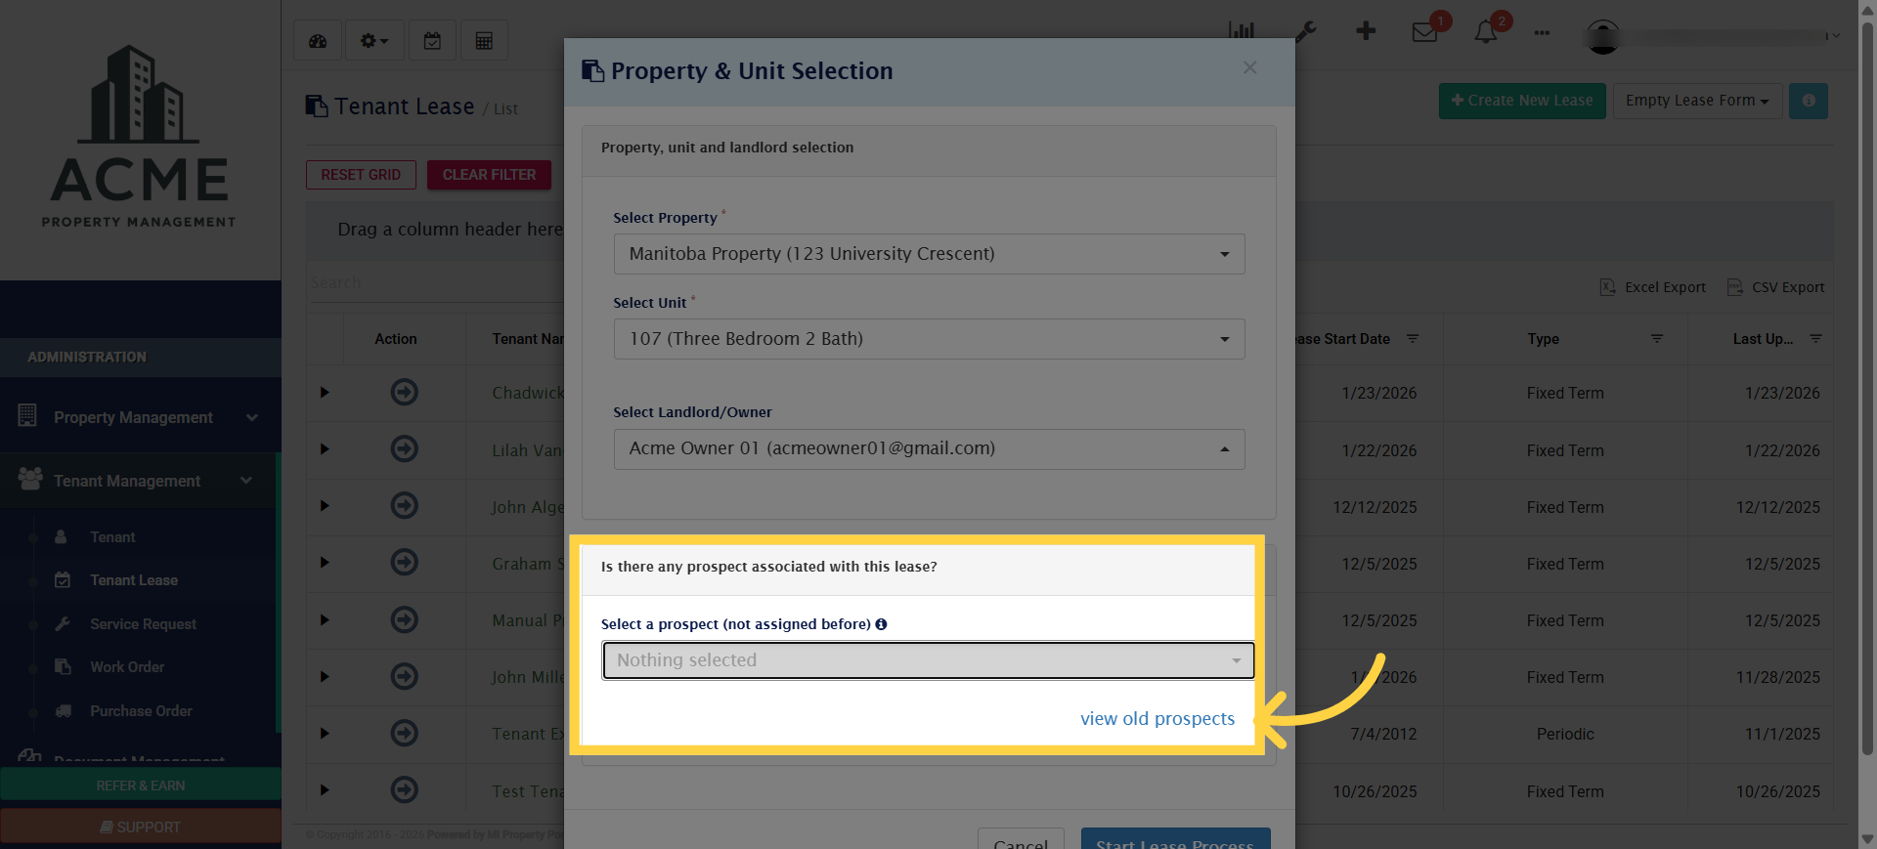Open the 'Nothing selected' prospect dropdown

click(928, 660)
